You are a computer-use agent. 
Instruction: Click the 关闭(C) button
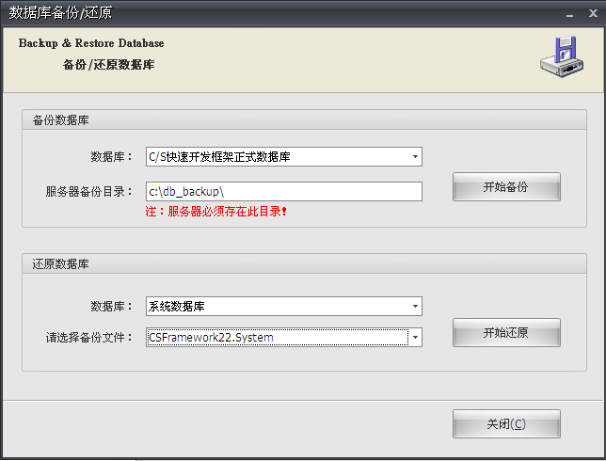click(506, 424)
